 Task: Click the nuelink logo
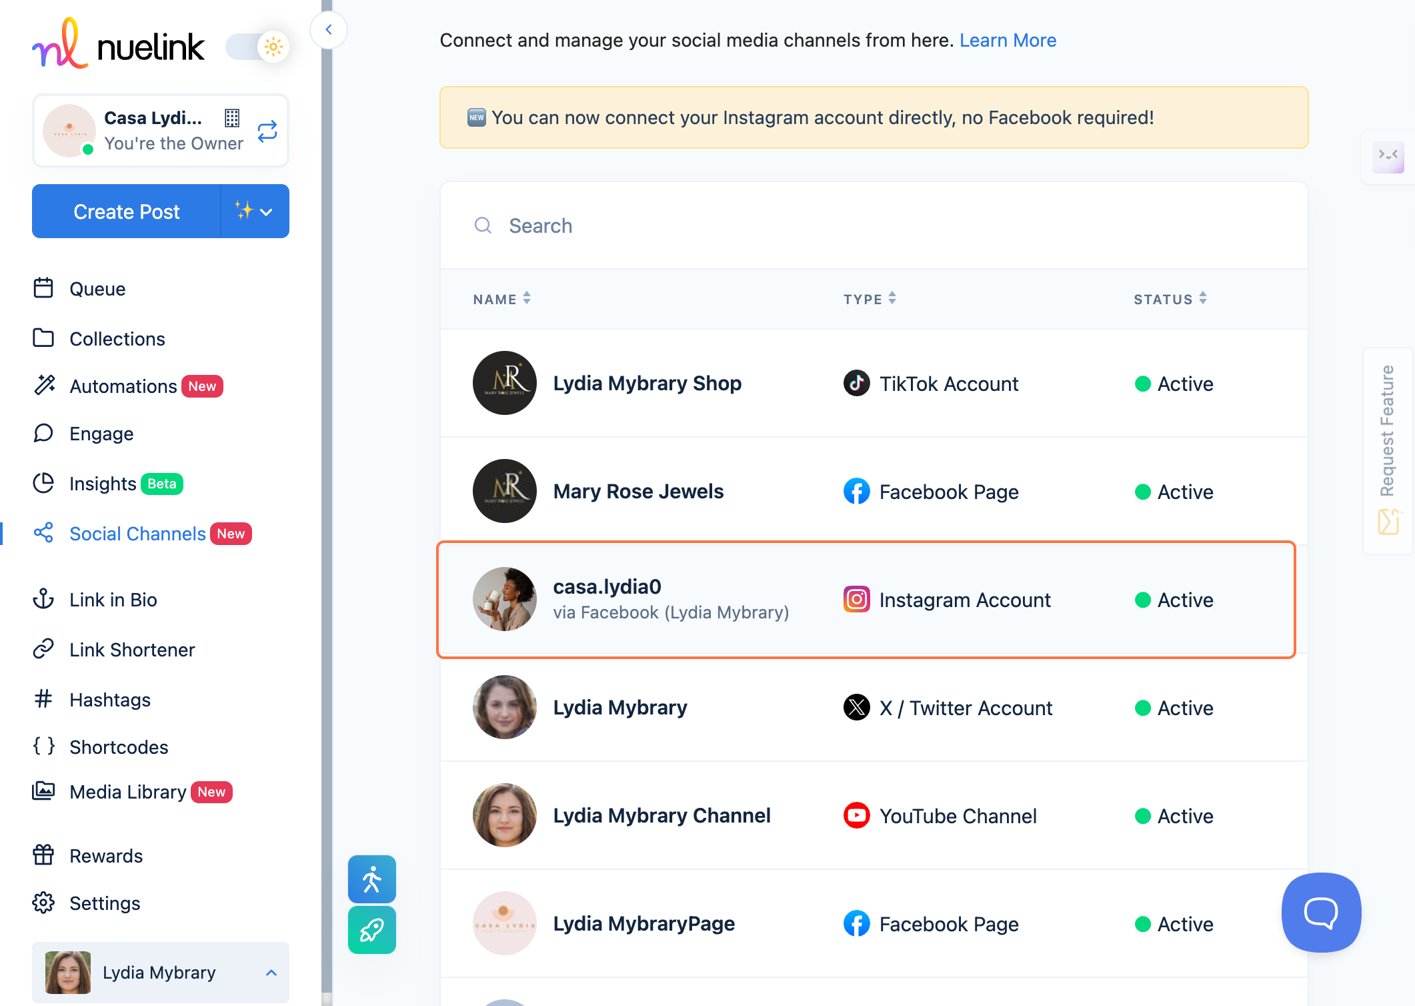click(x=118, y=45)
